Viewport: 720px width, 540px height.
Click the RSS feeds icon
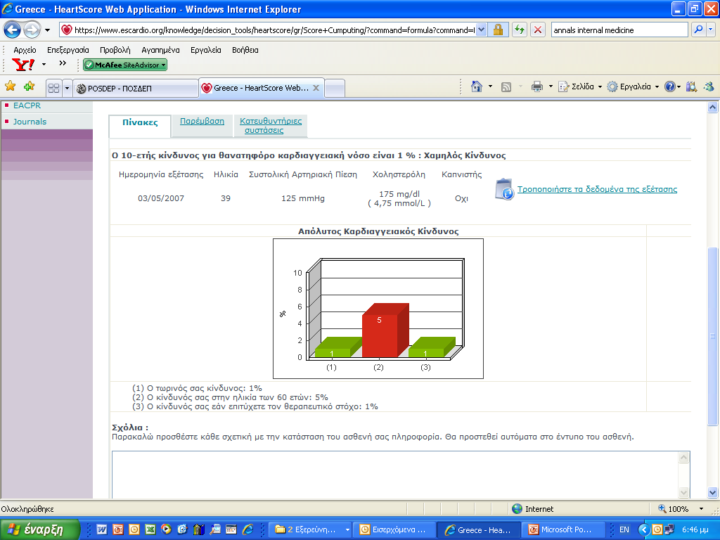coord(506,86)
